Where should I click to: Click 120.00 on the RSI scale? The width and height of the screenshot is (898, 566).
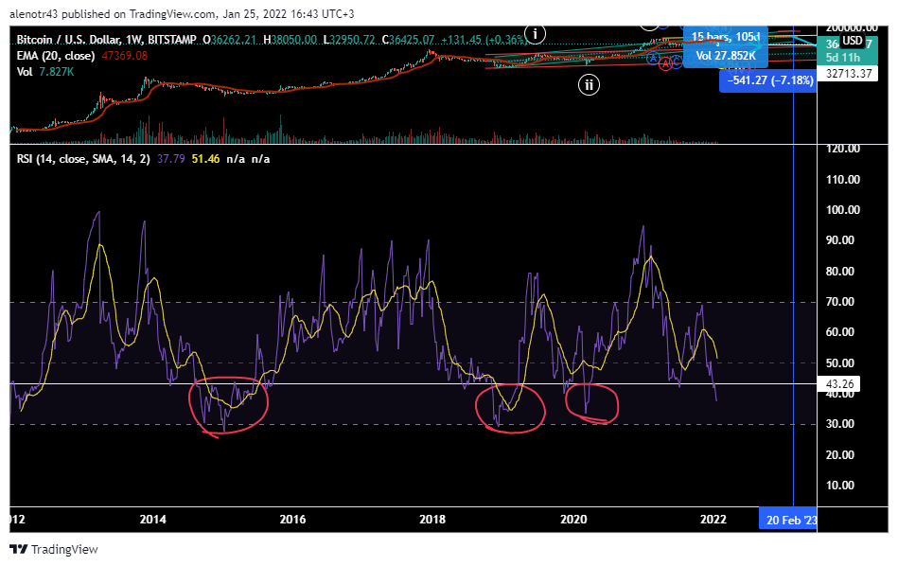coord(843,149)
